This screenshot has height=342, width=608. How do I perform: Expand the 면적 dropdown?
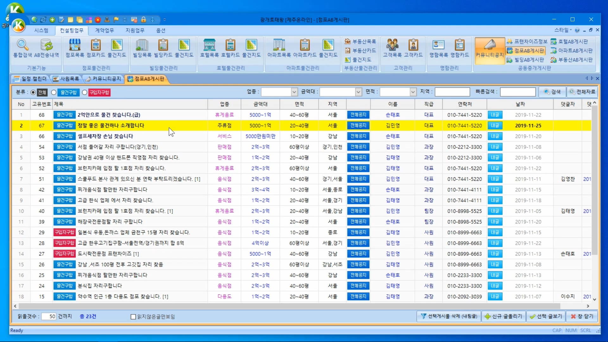pos(413,92)
